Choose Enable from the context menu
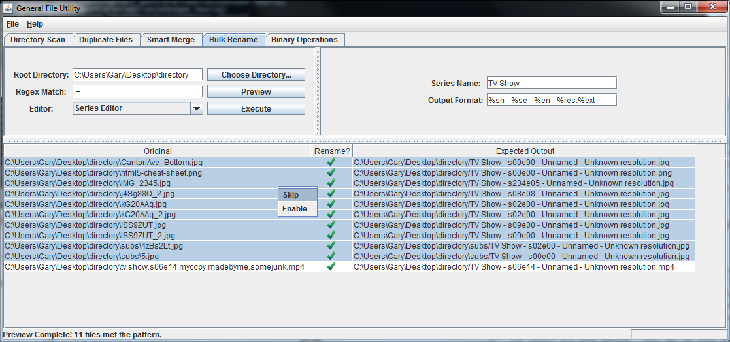Image resolution: width=730 pixels, height=342 pixels. point(295,209)
